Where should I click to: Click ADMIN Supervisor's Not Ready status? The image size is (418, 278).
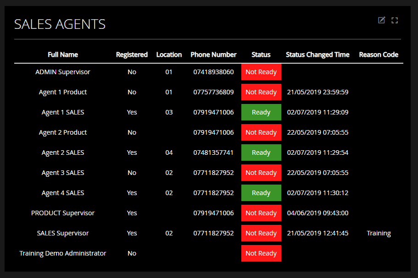pyautogui.click(x=261, y=72)
